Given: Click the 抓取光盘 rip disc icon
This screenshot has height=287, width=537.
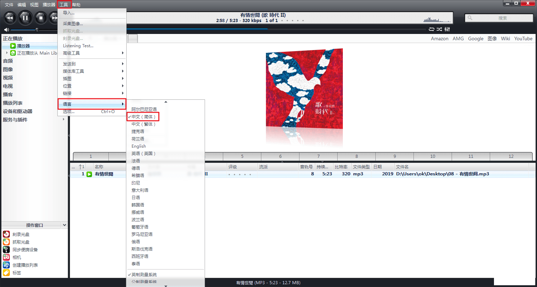Looking at the screenshot, I should point(6,242).
